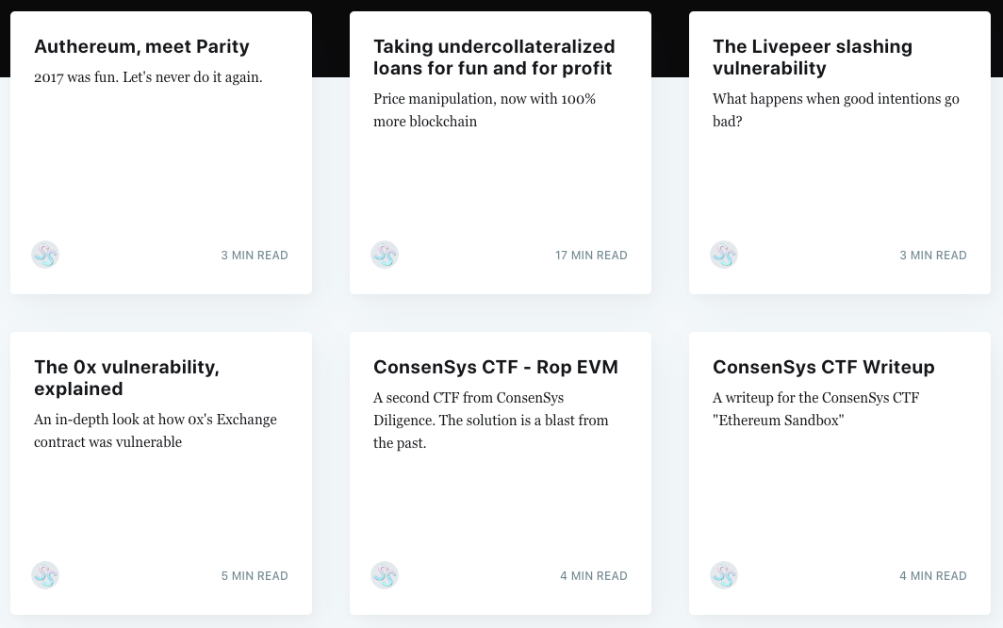Image resolution: width=1003 pixels, height=628 pixels.
Task: Click 'A second CTF from ConsenSys' excerpt
Action: pos(490,421)
